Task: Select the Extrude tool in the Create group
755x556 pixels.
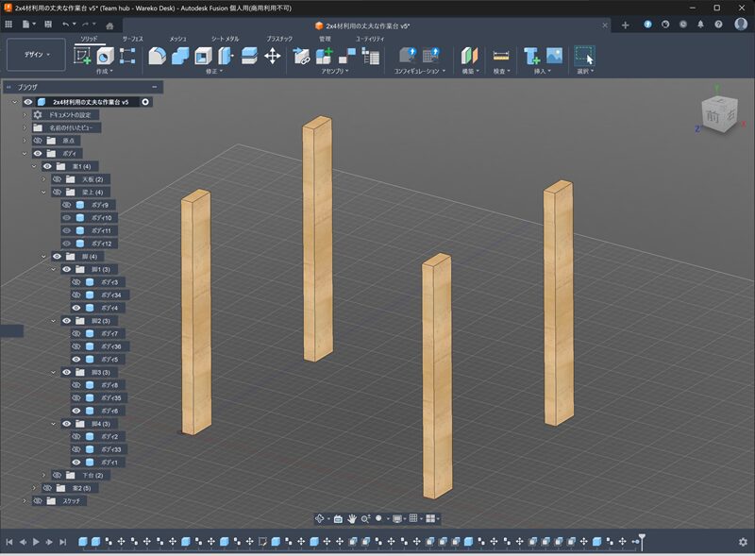Action: point(105,56)
